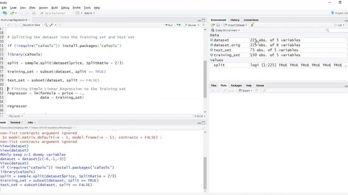
Task: Click the load workspace folder icon in Environment
Action: [213, 25]
